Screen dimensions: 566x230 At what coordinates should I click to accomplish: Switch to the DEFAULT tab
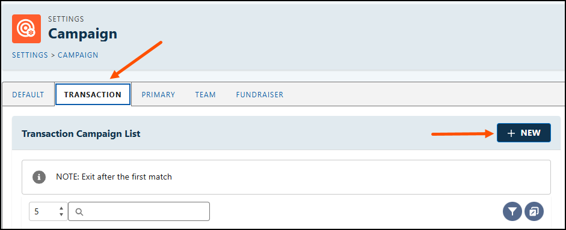click(28, 95)
